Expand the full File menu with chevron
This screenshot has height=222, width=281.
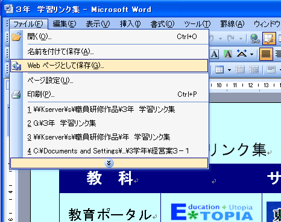(x=109, y=163)
